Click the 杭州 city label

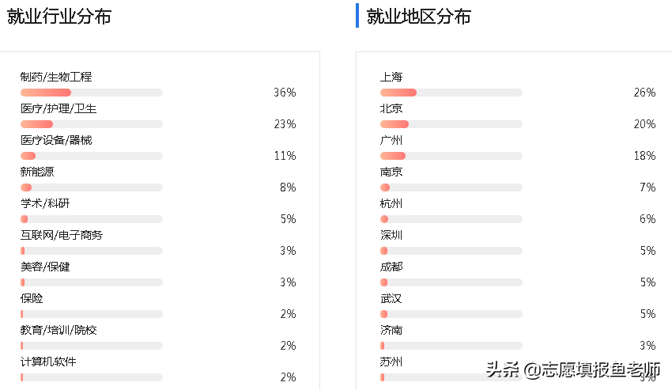click(391, 203)
